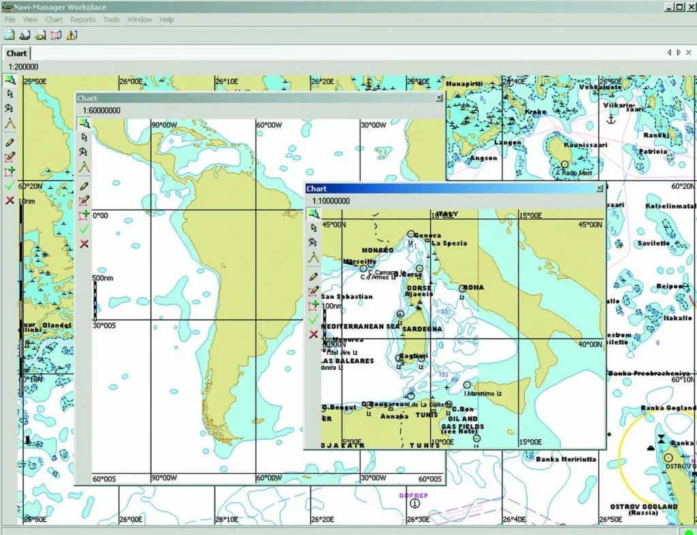Select pencil tool in 1:60000000 chart window
The image size is (697, 535).
(84, 186)
